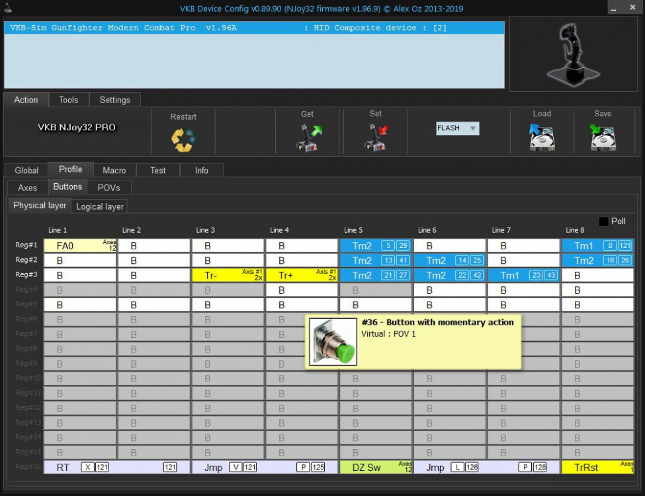
Task: Click the Restart recycle icon
Action: coord(183,139)
